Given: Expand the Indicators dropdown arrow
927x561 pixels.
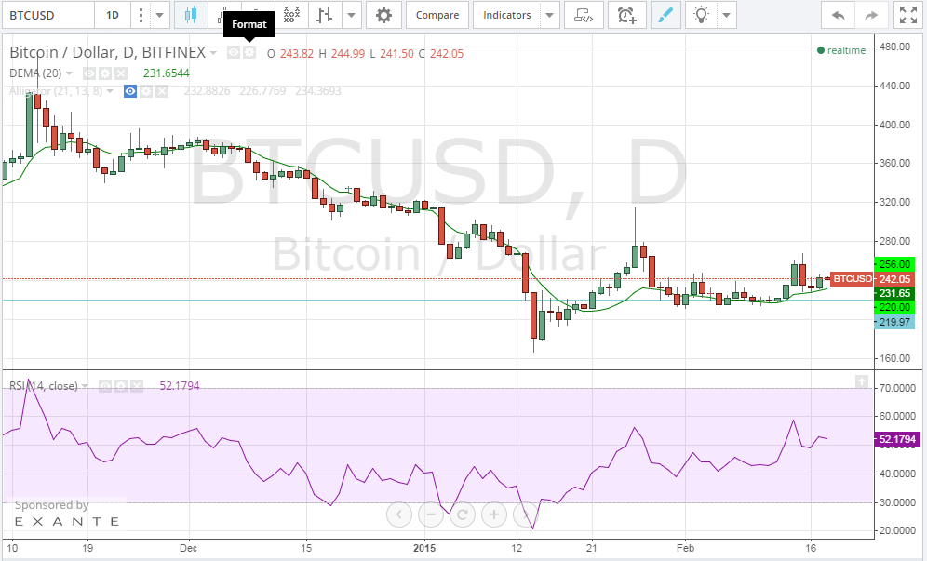Looking at the screenshot, I should point(550,15).
